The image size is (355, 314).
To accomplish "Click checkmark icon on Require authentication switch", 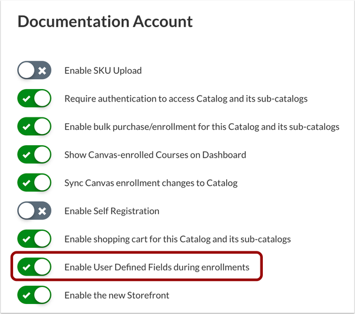I will (x=26, y=99).
